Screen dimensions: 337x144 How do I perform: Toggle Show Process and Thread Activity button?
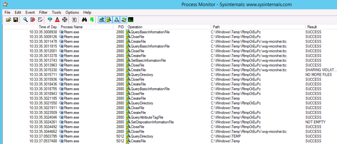click(x=123, y=20)
